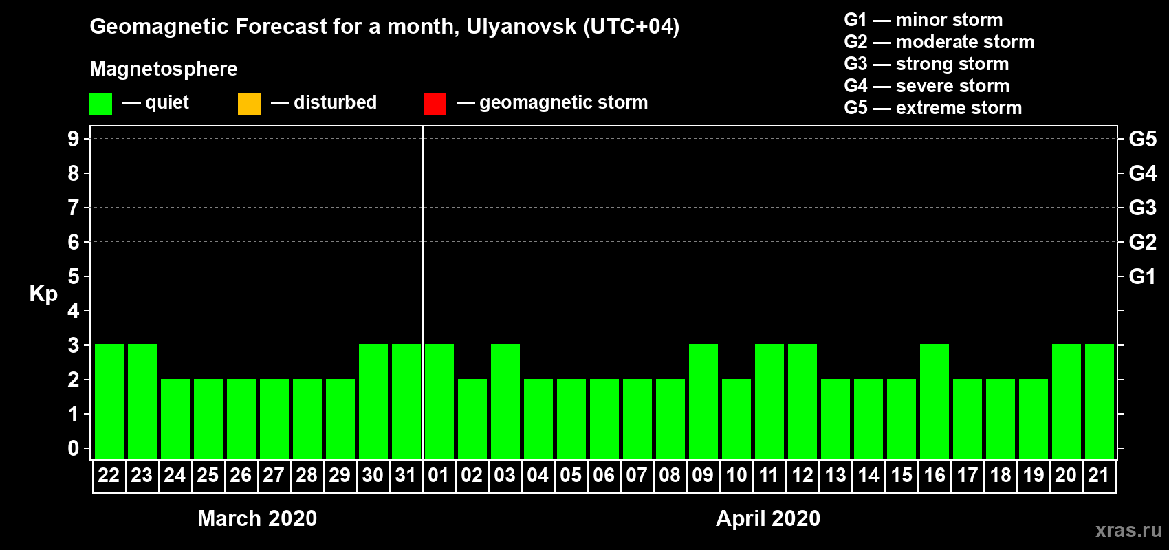Select date label 06 in April
This screenshot has width=1169, height=550.
click(604, 475)
